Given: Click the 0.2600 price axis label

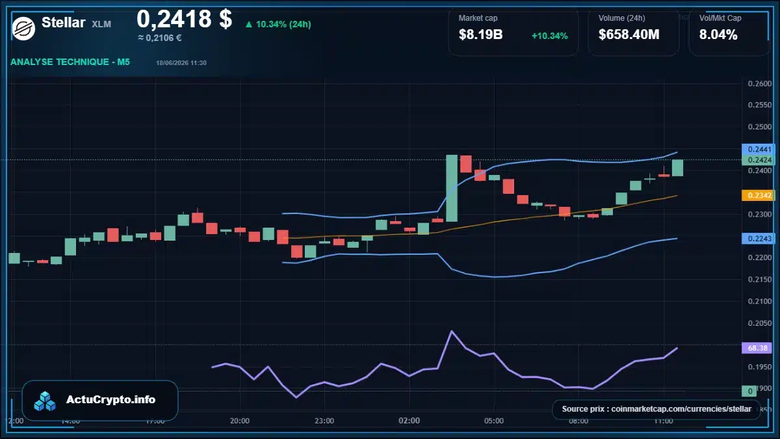Looking at the screenshot, I should point(759,83).
